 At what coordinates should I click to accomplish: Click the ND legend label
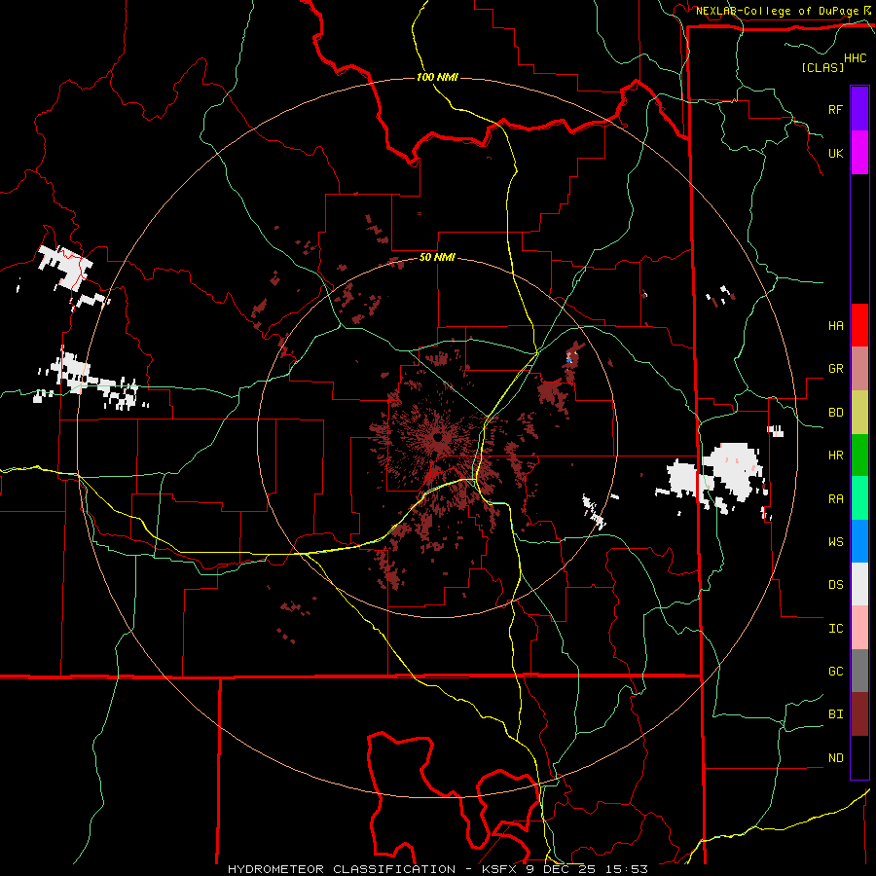click(835, 758)
